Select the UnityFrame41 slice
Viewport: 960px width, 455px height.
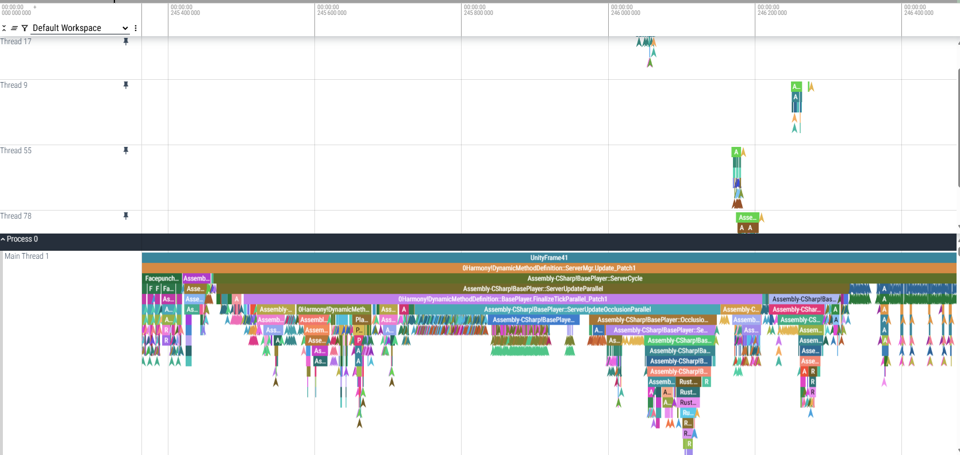click(x=549, y=258)
